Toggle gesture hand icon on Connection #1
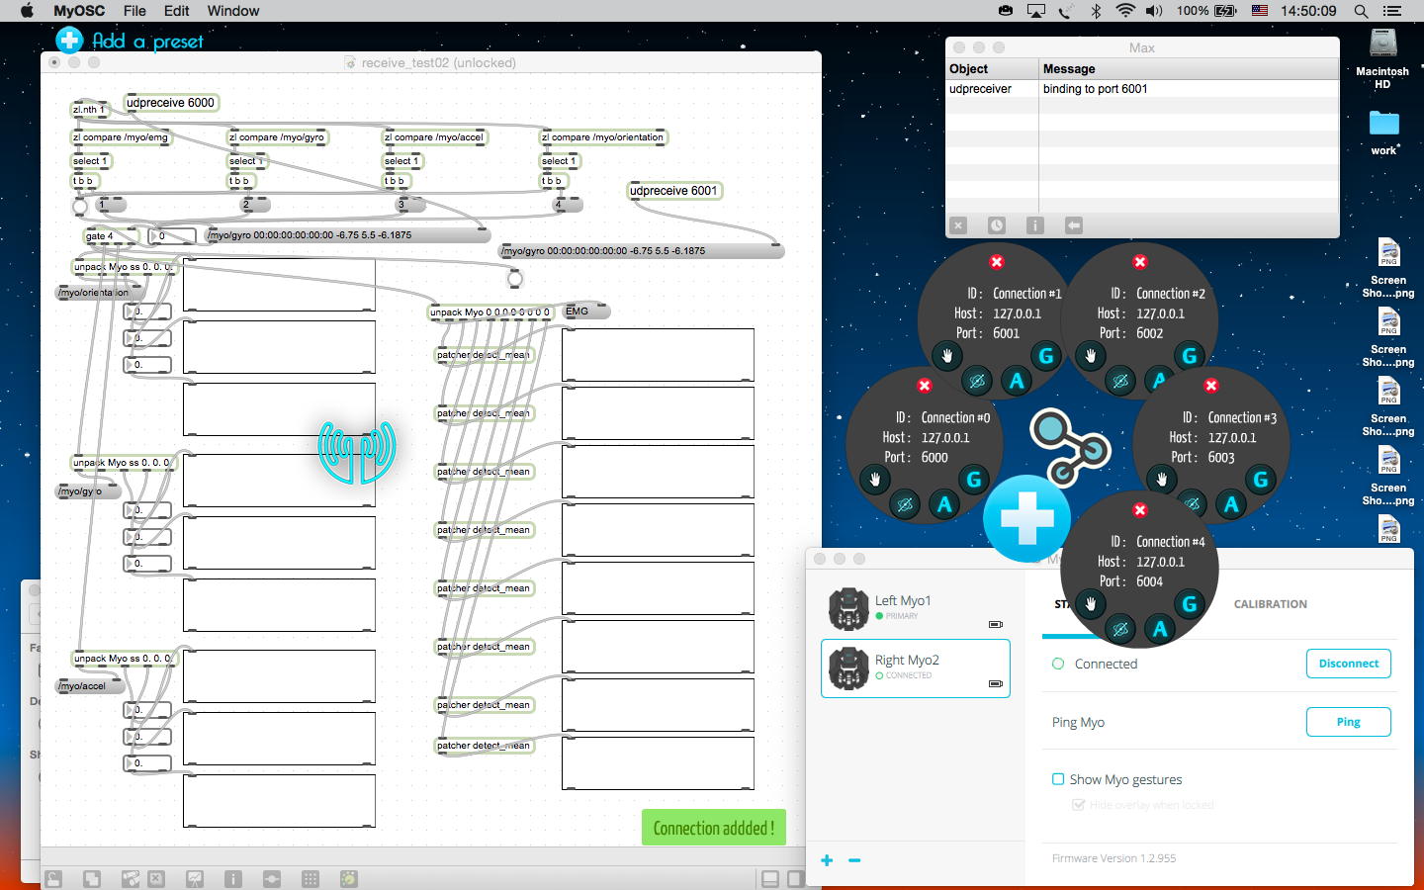 click(946, 355)
